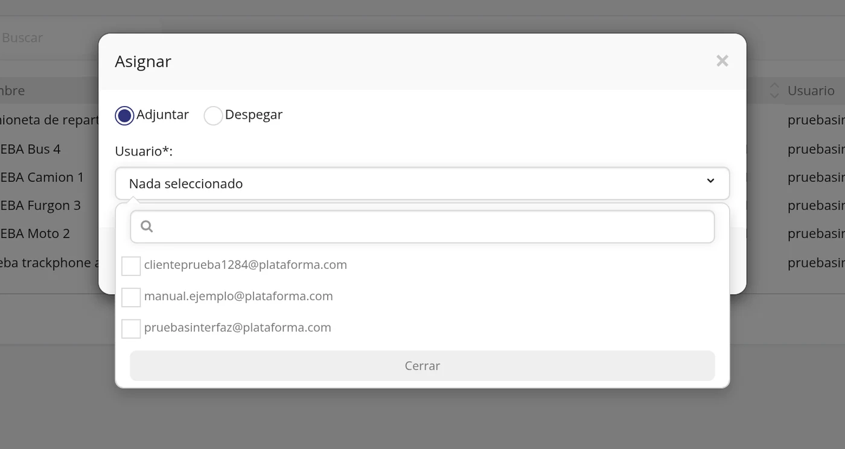845x449 pixels.
Task: Focus the search field inside the user dropdown
Action: click(x=422, y=227)
